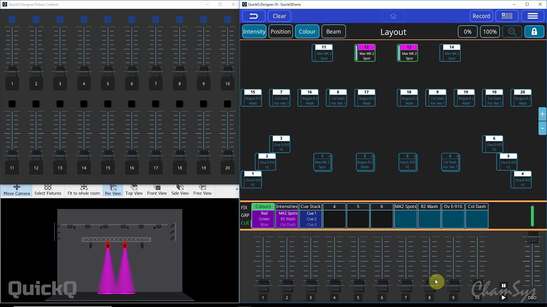The height and width of the screenshot is (307, 547).
Task: Toggle blue button above fader 10
Action: click(x=227, y=20)
